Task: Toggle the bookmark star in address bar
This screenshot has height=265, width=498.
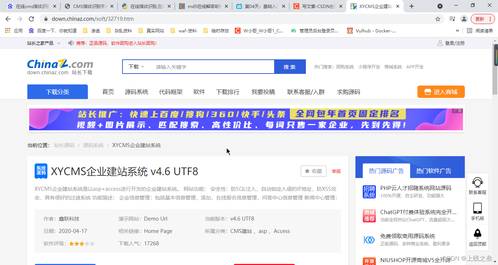Action: [437, 19]
